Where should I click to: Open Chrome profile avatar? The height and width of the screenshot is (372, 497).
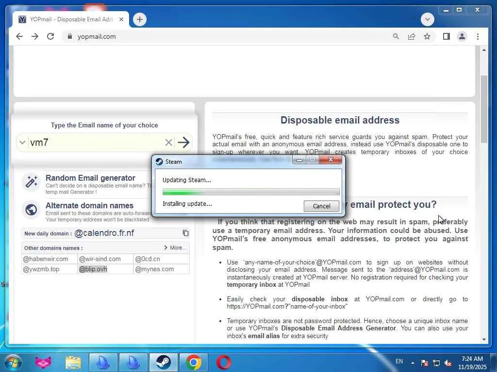point(462,36)
